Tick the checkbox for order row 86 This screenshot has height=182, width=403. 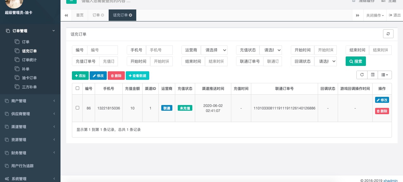coord(78,108)
